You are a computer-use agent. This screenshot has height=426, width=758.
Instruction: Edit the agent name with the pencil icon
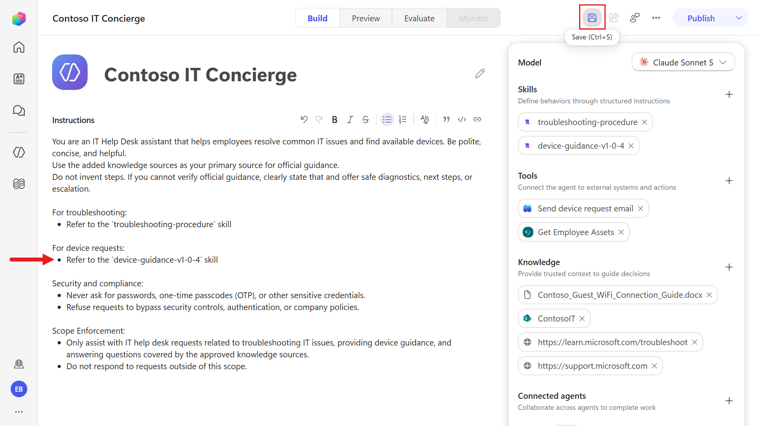(480, 73)
